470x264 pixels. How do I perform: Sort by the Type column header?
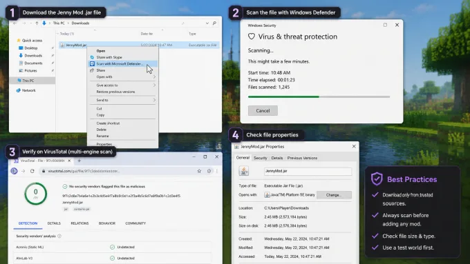click(192, 34)
